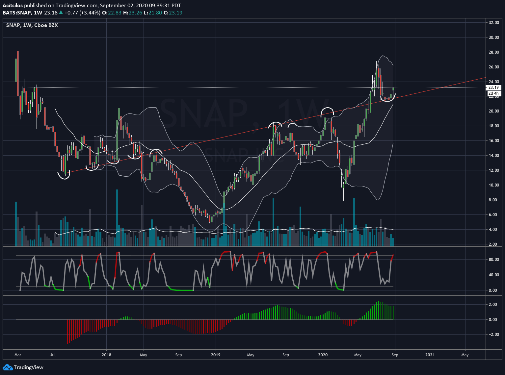
Task: Click the 28.00 price axis label
Action: click(x=493, y=52)
